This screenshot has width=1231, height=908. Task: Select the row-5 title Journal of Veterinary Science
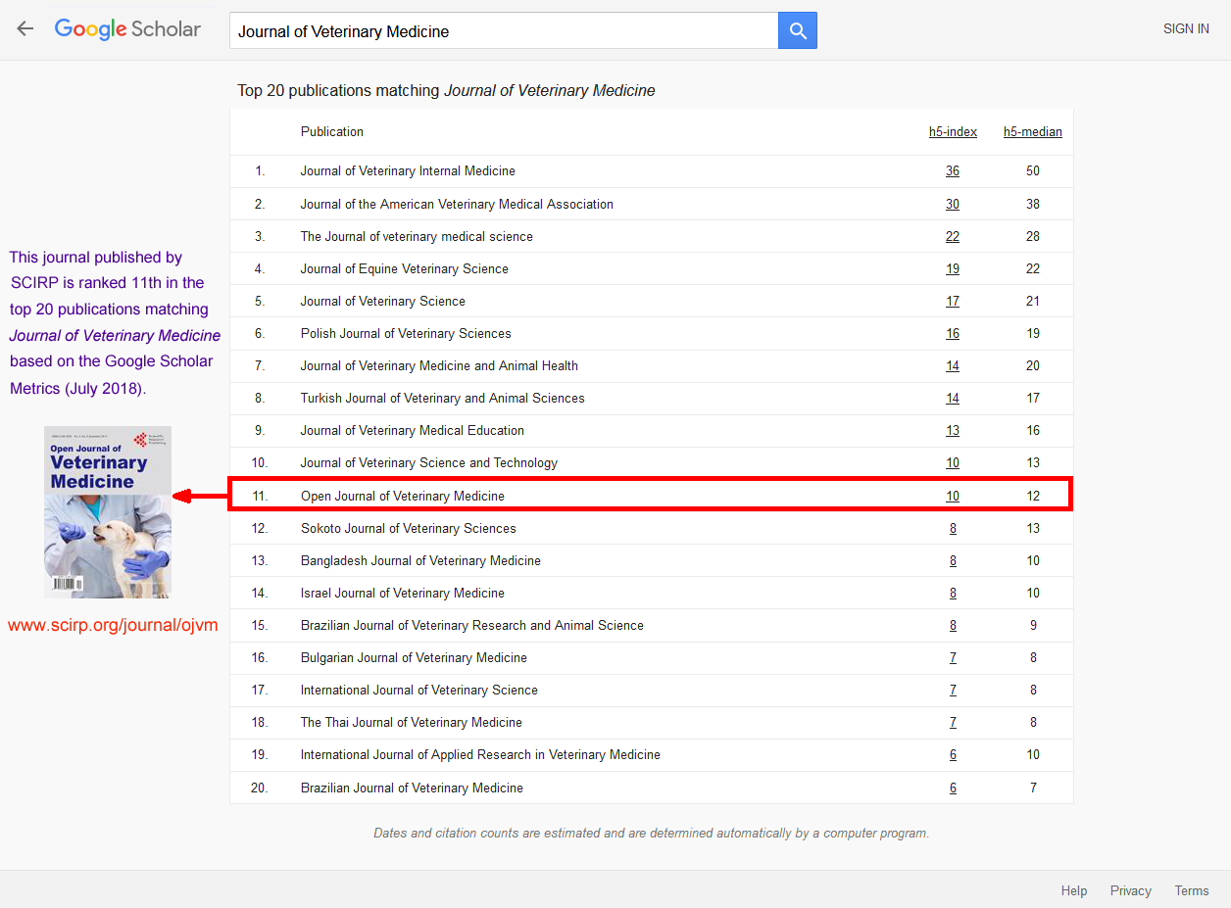[383, 302]
